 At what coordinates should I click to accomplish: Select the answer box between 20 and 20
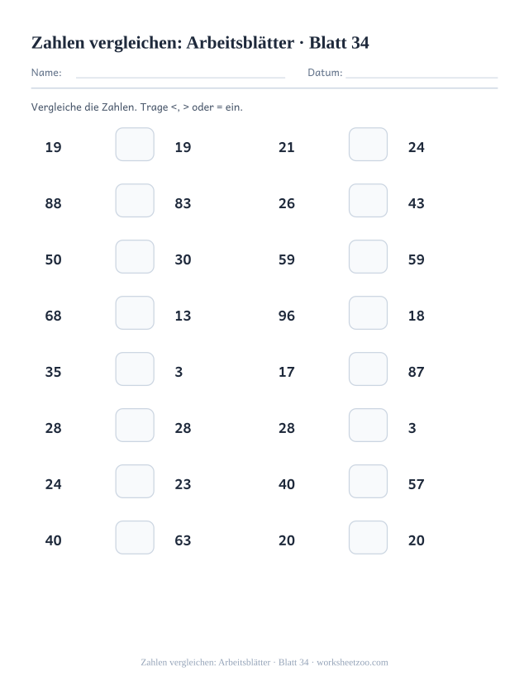[368, 537]
